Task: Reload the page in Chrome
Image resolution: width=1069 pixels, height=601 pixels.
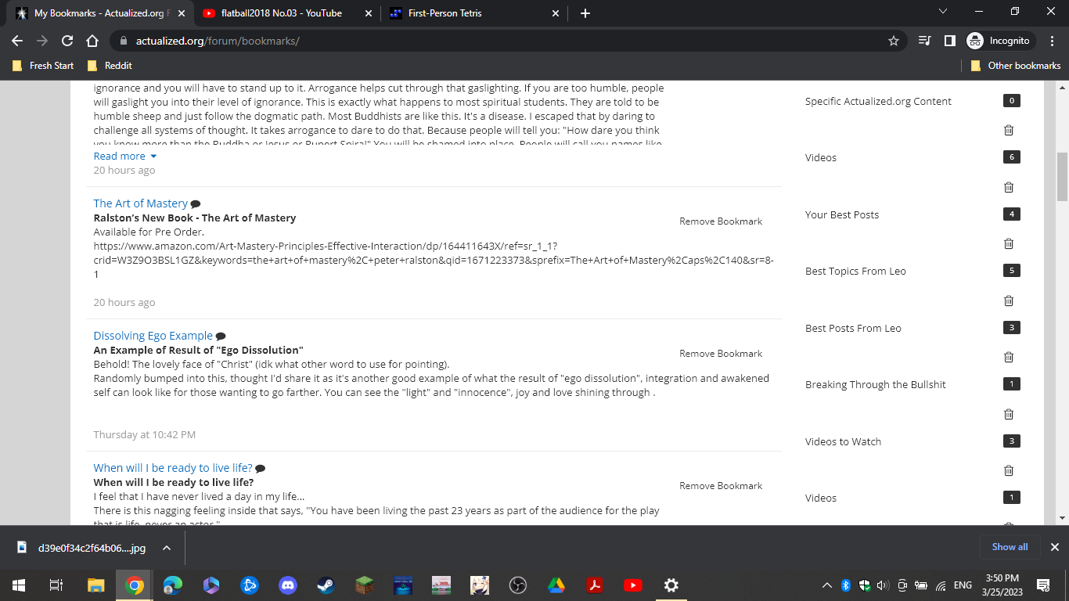Action: [x=67, y=41]
